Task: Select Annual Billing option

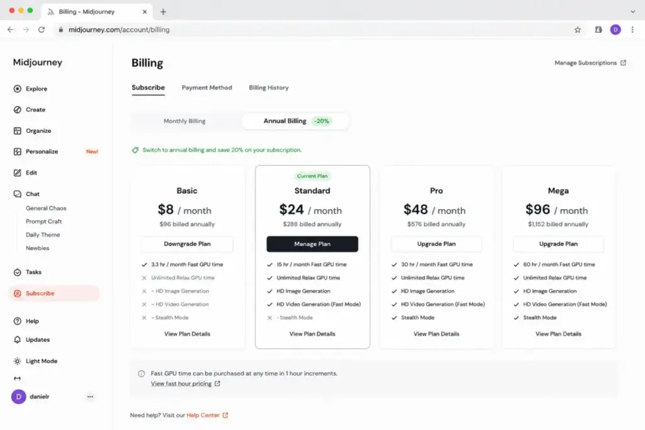Action: (295, 122)
